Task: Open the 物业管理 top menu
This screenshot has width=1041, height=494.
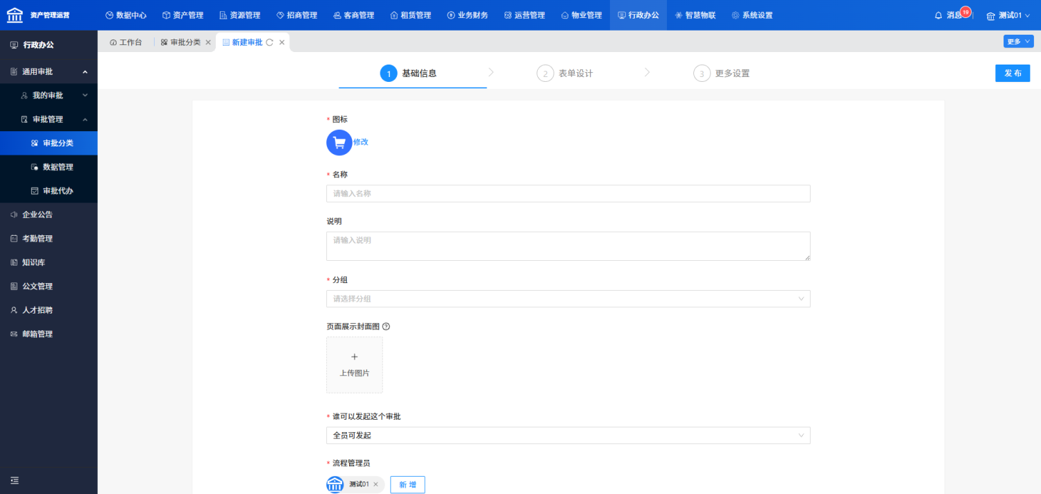Action: click(x=581, y=15)
